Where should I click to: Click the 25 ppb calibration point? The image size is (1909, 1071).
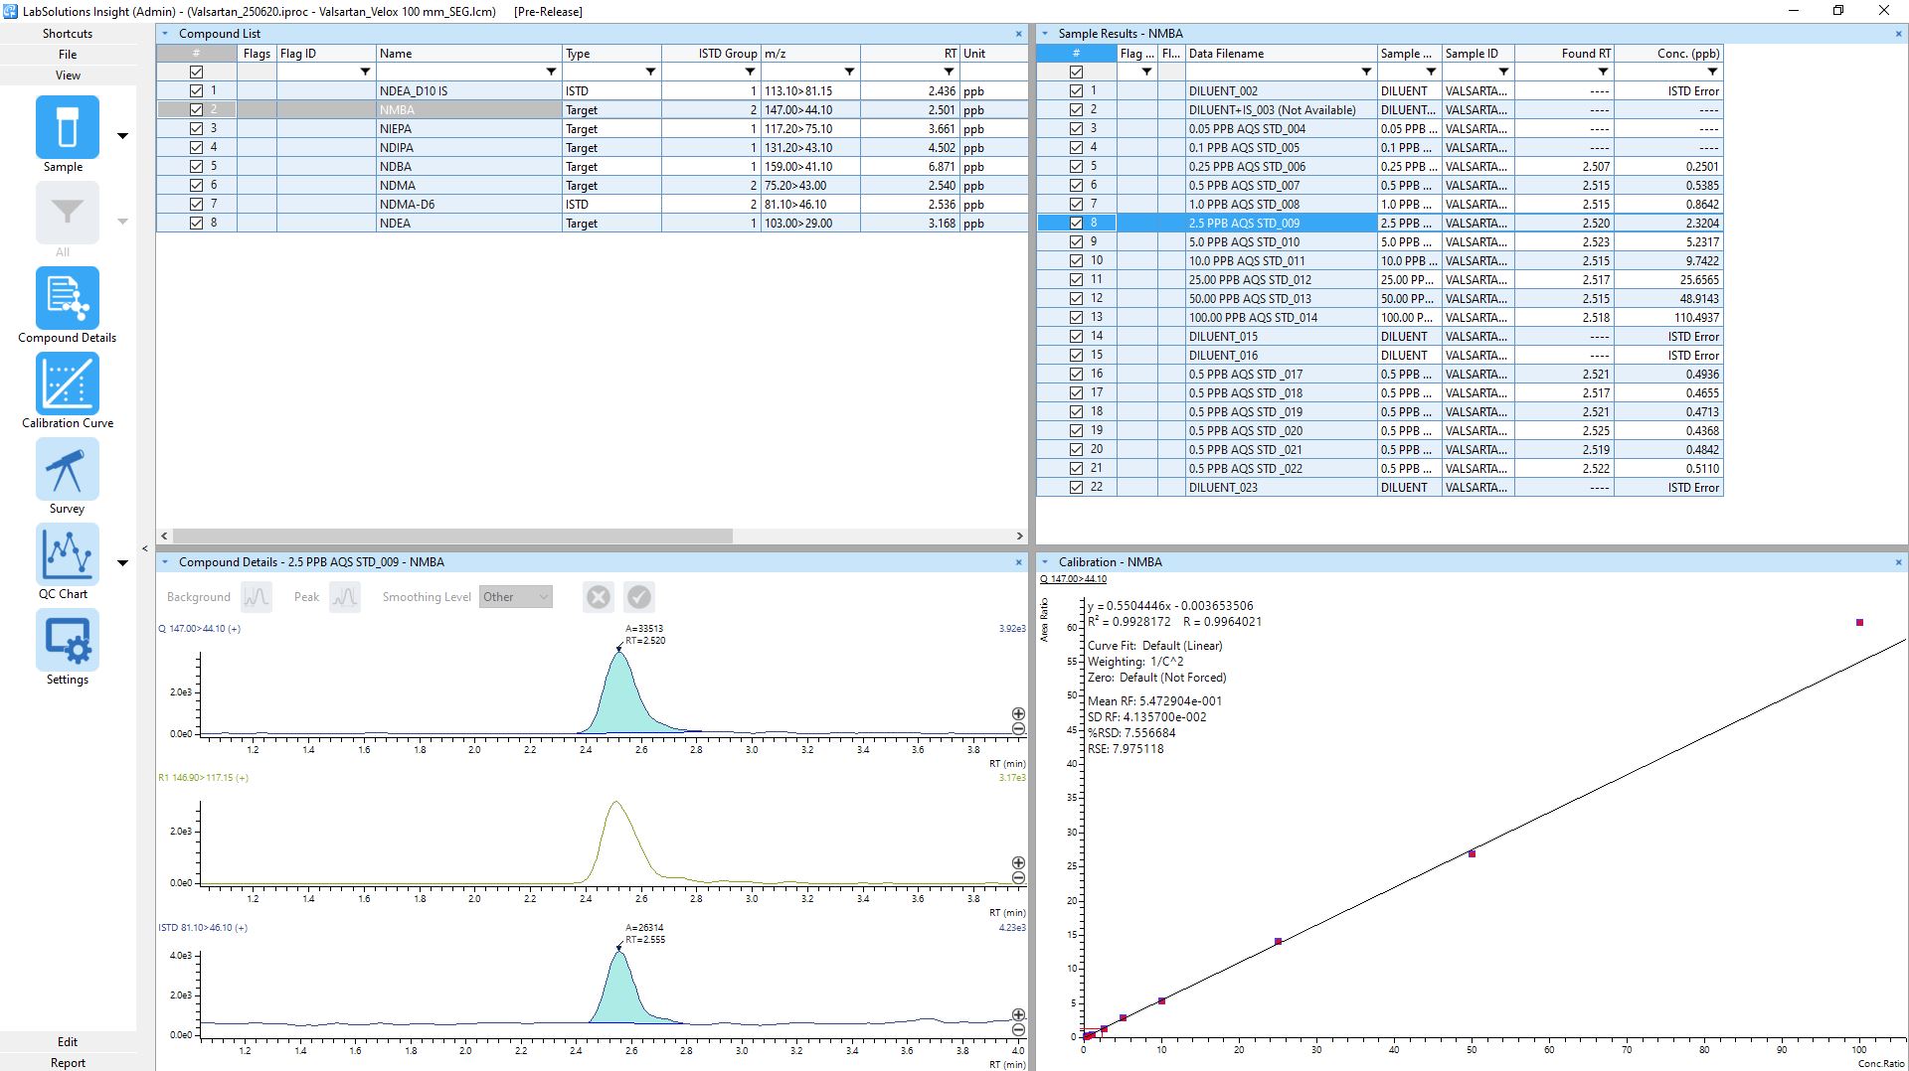click(1278, 941)
